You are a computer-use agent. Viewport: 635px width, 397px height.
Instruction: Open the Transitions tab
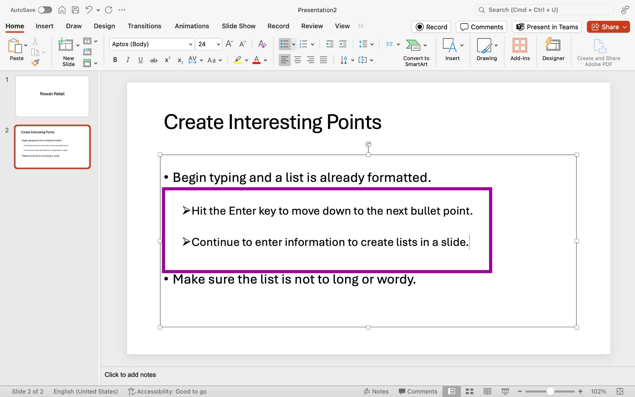point(144,26)
